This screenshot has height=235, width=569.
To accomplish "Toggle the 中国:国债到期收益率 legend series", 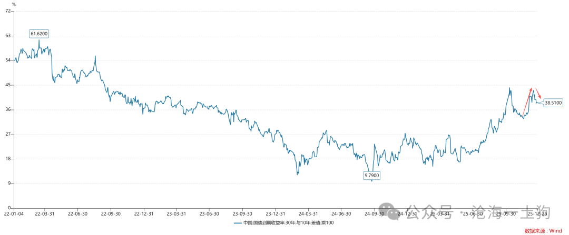I will (x=288, y=223).
